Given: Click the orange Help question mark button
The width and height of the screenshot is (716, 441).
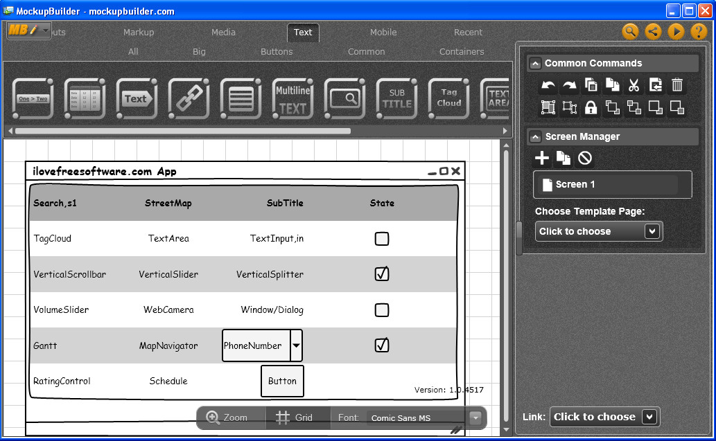Looking at the screenshot, I should click(x=698, y=32).
